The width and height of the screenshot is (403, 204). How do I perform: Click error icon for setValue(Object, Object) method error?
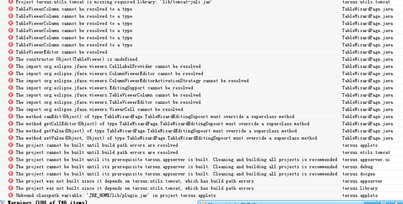tap(11, 138)
